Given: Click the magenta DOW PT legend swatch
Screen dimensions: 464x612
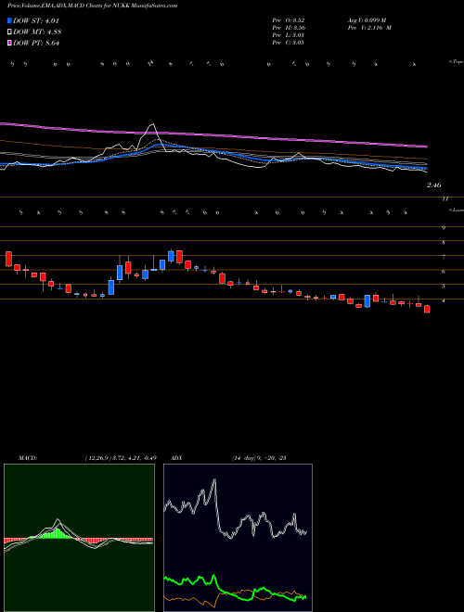Looking at the screenshot, I should pos(10,43).
